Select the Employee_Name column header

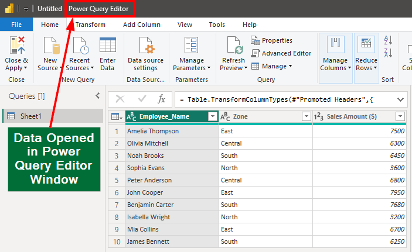click(x=165, y=116)
